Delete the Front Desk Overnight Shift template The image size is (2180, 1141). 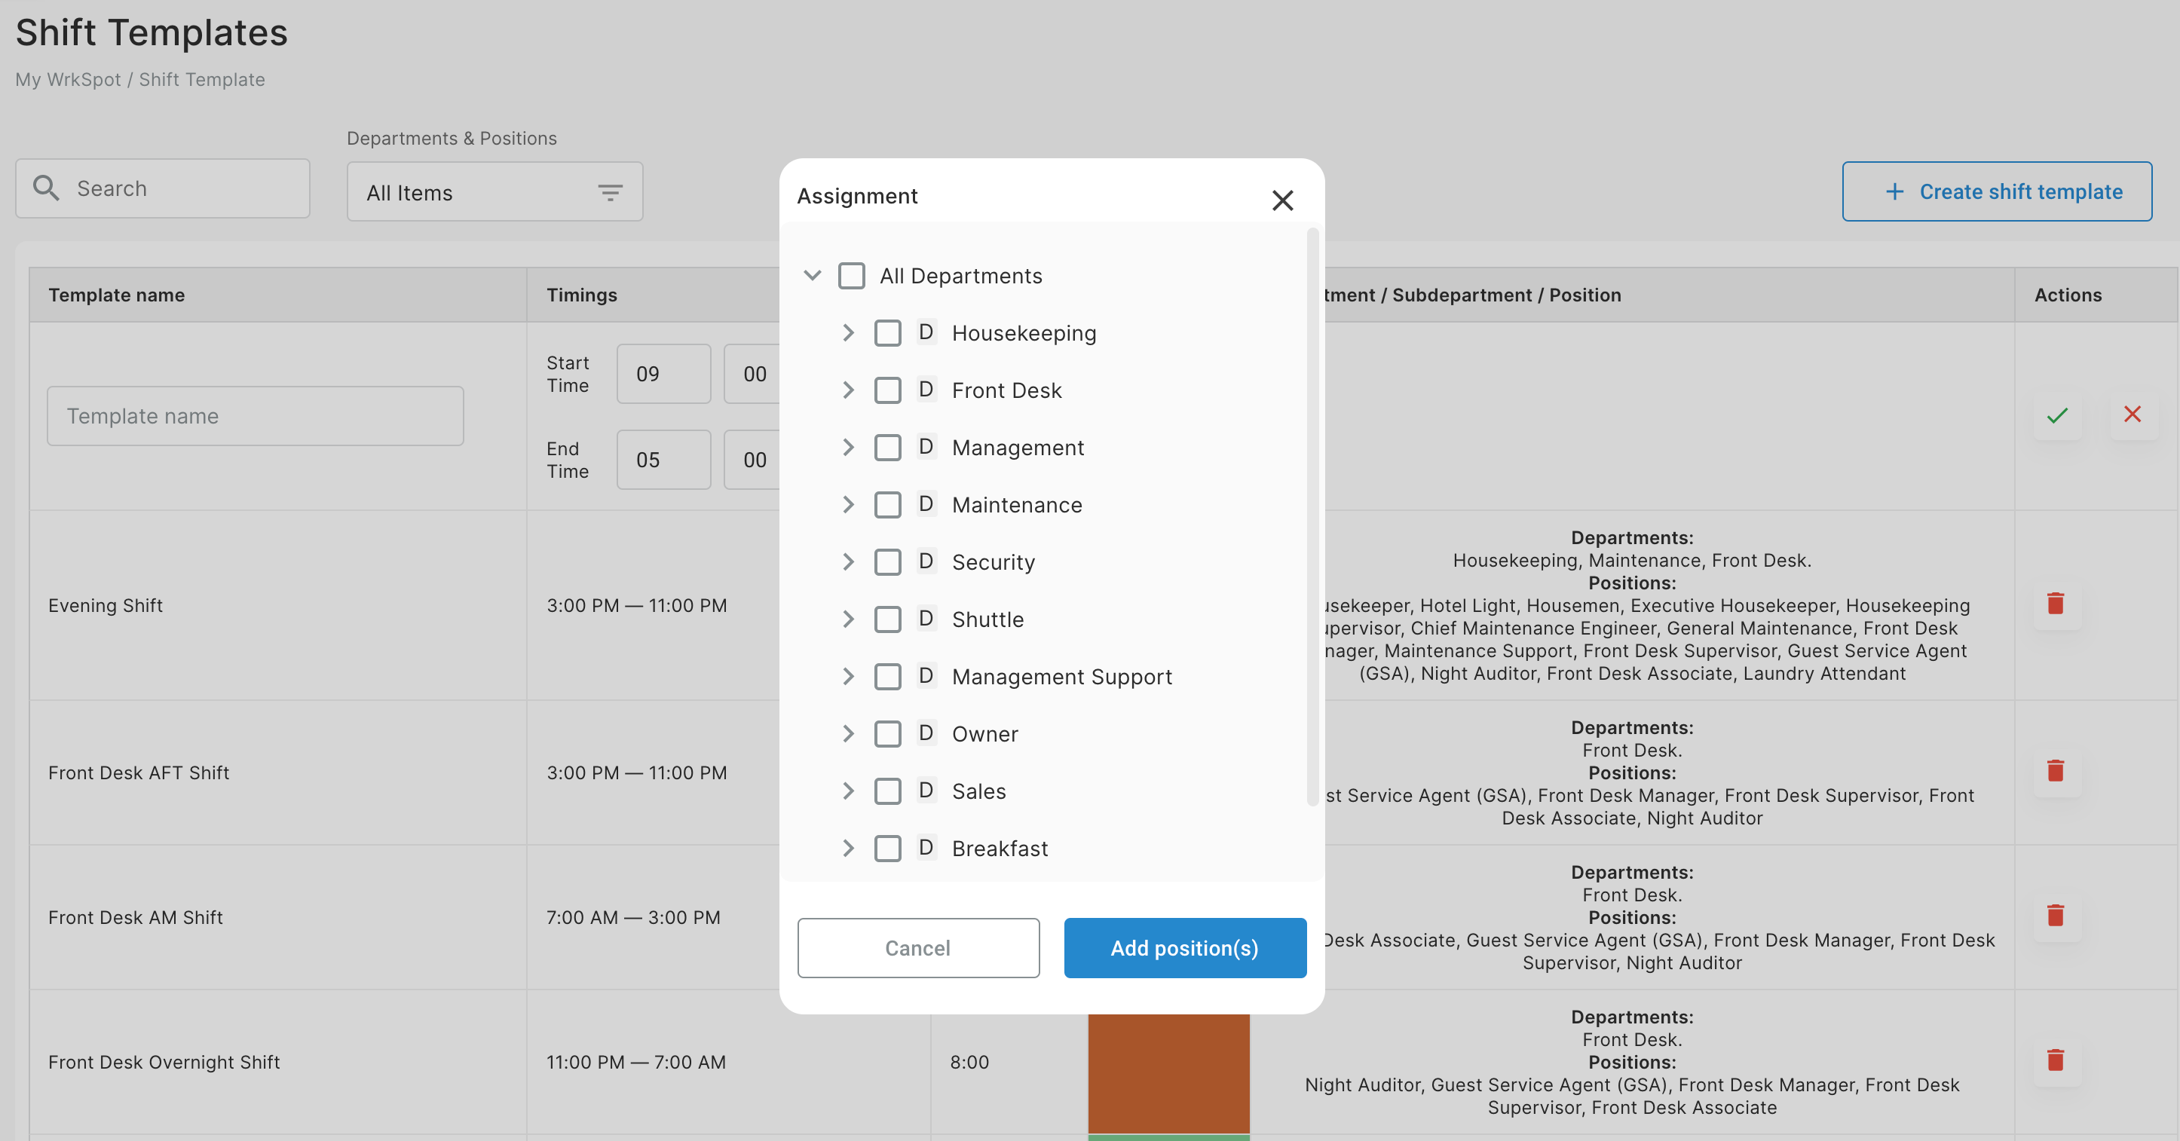point(2056,1060)
